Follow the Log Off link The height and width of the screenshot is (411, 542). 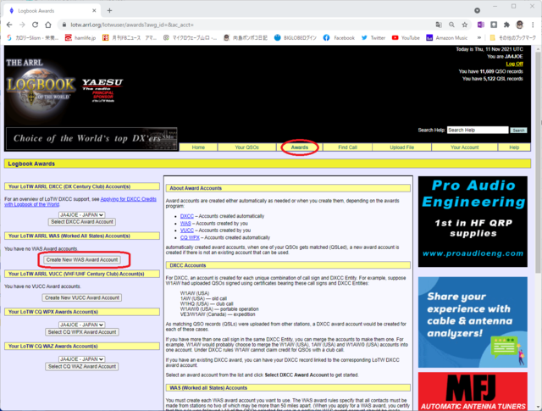(x=514, y=64)
